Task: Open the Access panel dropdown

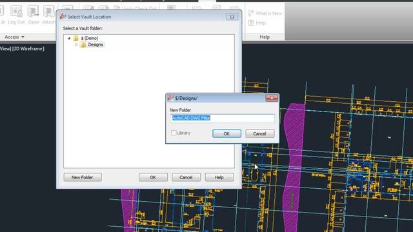Action: pyautogui.click(x=14, y=37)
